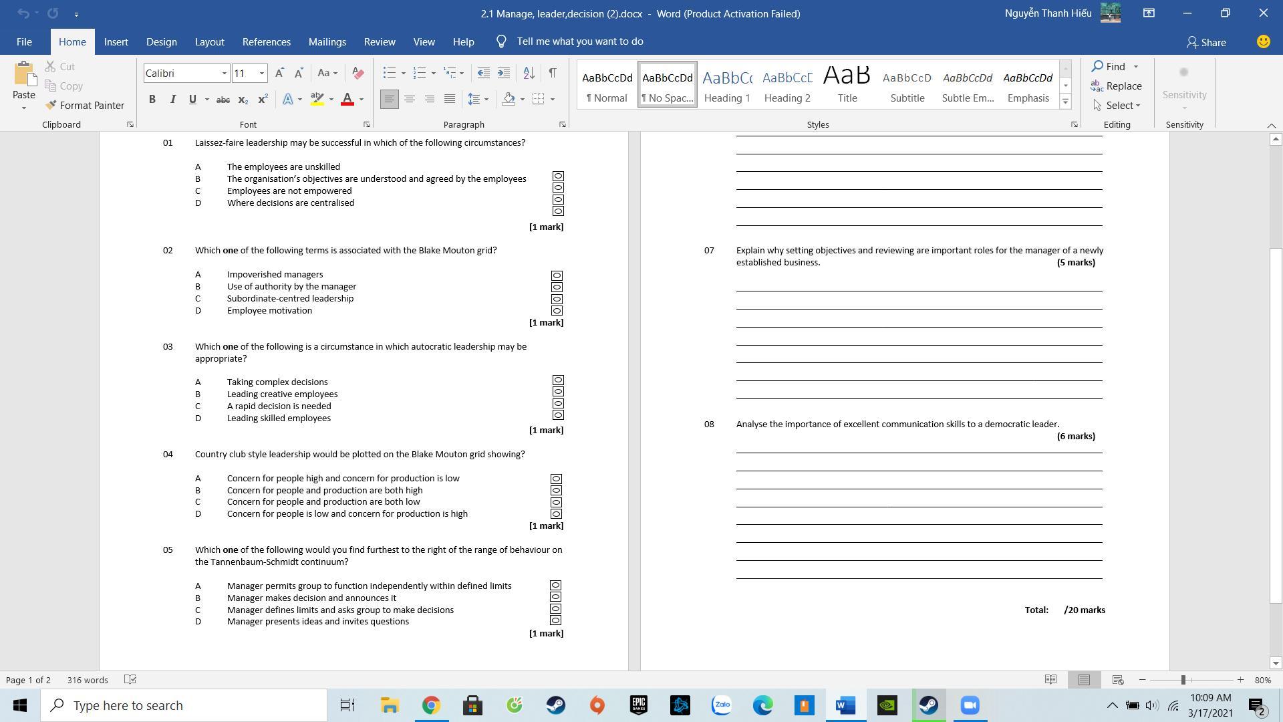Tick box for 'Manager makes decision and announces it'
The image size is (1283, 722).
coord(555,597)
